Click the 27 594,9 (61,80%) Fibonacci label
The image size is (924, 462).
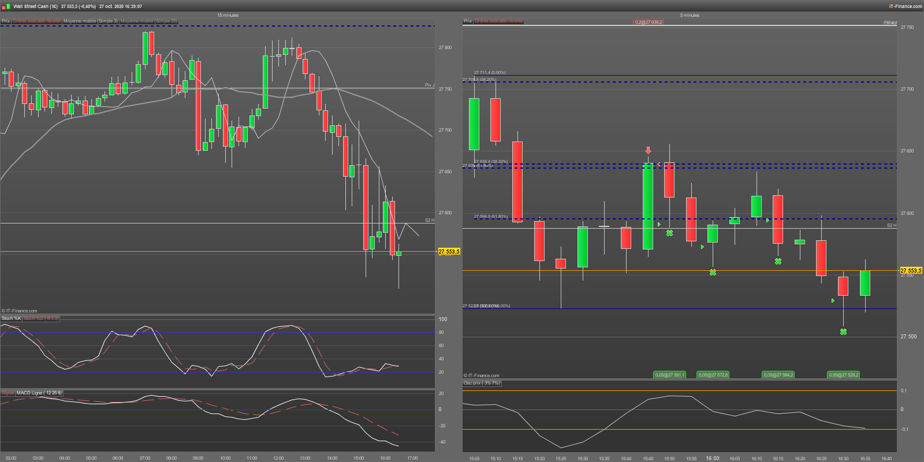[491, 217]
